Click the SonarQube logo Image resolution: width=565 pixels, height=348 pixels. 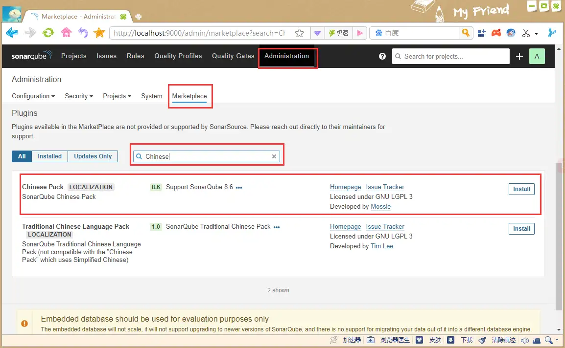tap(29, 56)
